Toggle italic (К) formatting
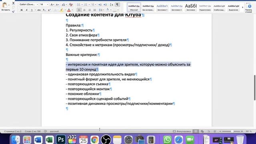The width and height of the screenshot is (256, 144). 26,10
